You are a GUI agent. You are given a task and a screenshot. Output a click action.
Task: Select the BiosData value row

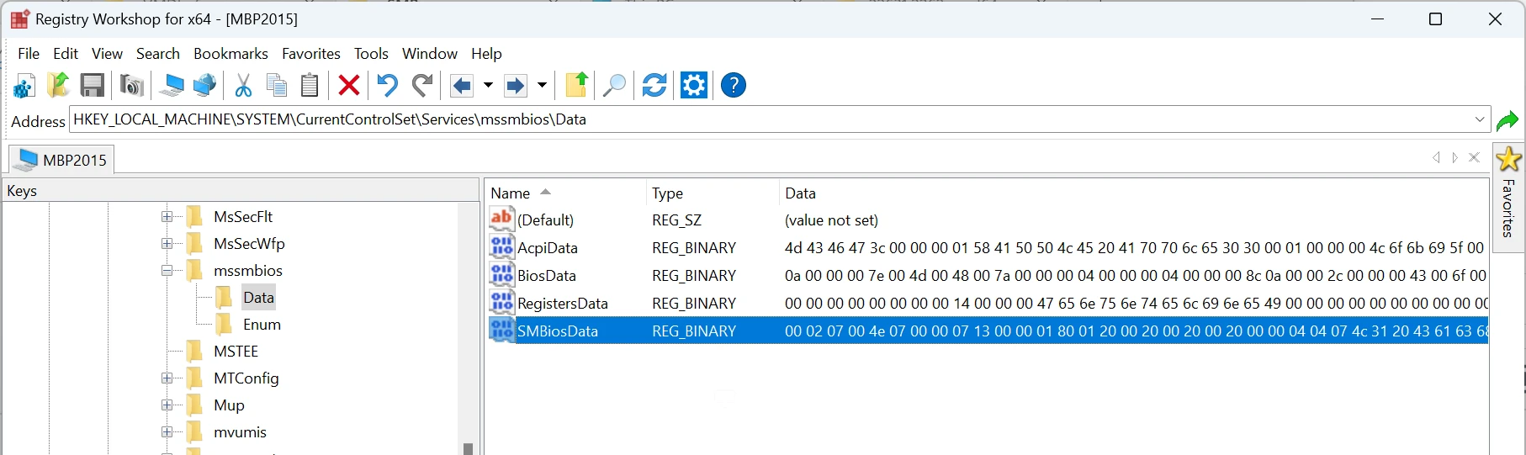pos(988,275)
